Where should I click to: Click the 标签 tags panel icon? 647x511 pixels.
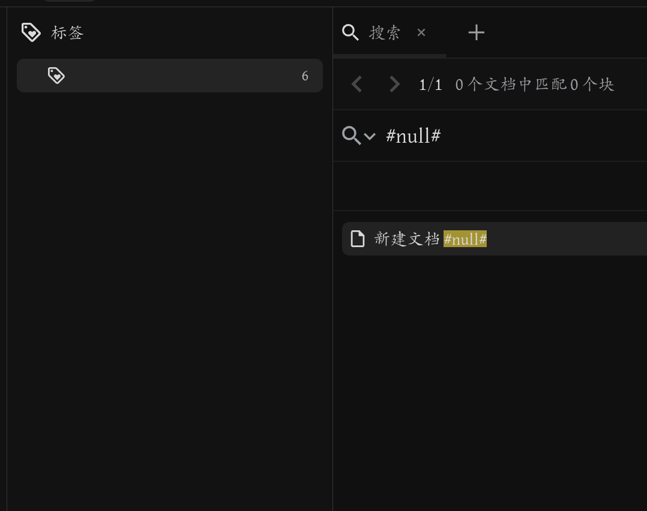pos(31,32)
